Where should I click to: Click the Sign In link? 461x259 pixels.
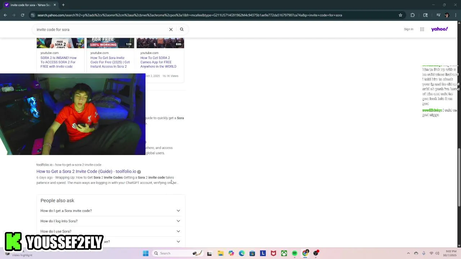[408, 29]
